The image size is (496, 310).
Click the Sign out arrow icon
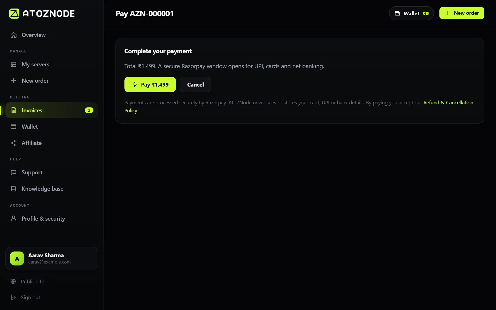point(13,297)
